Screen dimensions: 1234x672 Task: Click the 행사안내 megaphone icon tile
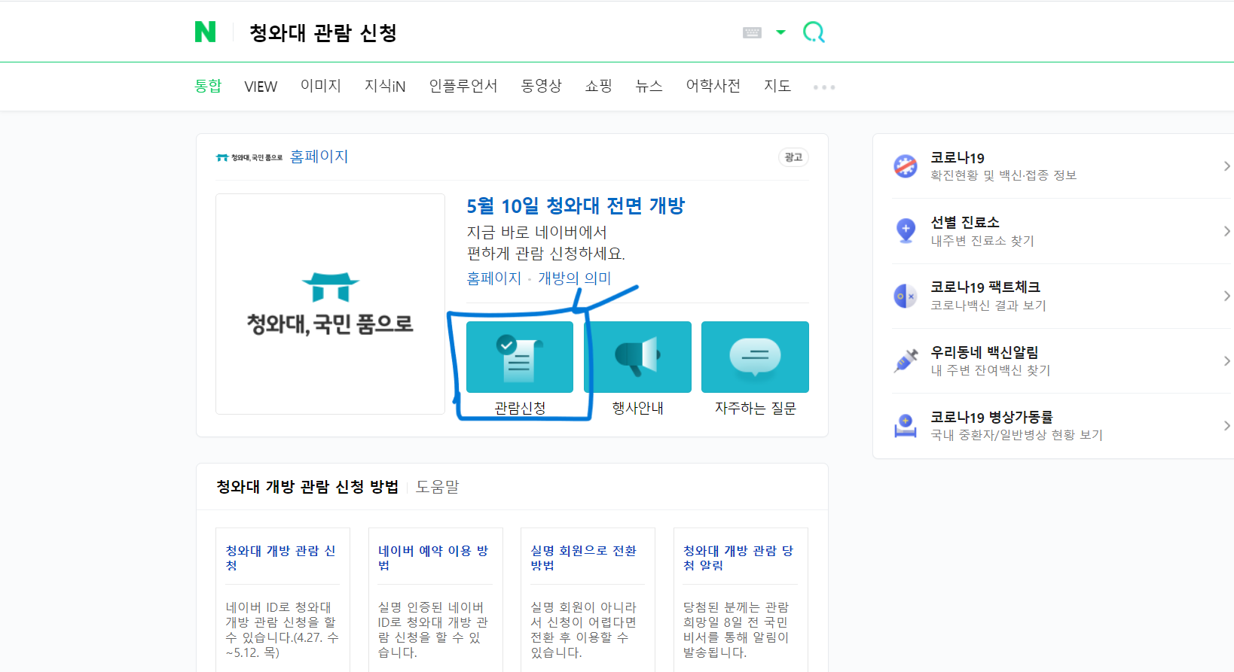(637, 357)
